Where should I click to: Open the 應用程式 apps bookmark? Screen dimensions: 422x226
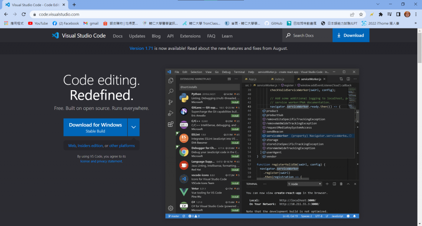point(14,23)
